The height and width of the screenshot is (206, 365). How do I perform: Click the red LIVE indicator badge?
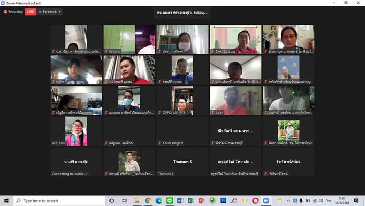(30, 11)
